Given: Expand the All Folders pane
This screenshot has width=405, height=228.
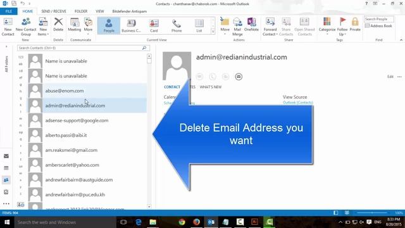Looking at the screenshot, I should tap(6, 47).
